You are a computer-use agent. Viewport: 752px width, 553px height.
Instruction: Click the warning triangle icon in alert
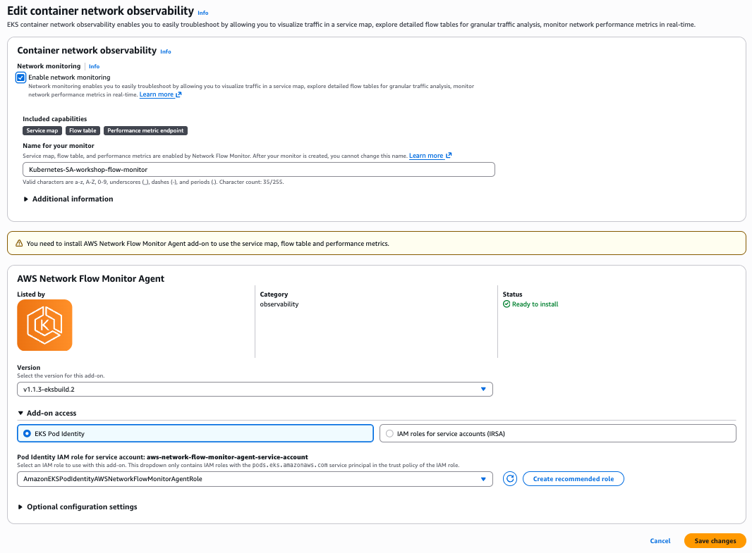[x=19, y=243]
